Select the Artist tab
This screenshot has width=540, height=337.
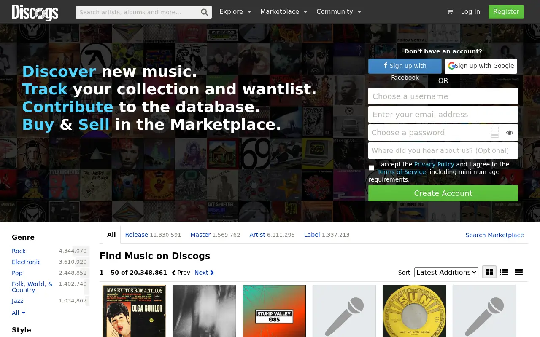(x=272, y=235)
